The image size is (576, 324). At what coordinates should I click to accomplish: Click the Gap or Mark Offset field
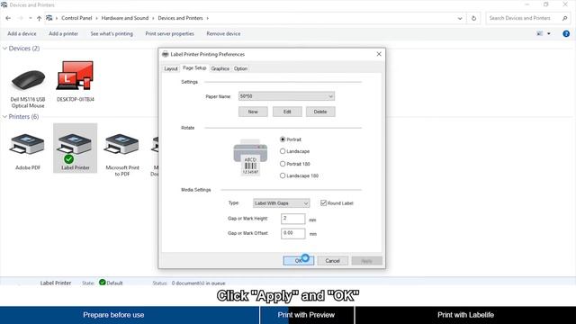coord(293,234)
